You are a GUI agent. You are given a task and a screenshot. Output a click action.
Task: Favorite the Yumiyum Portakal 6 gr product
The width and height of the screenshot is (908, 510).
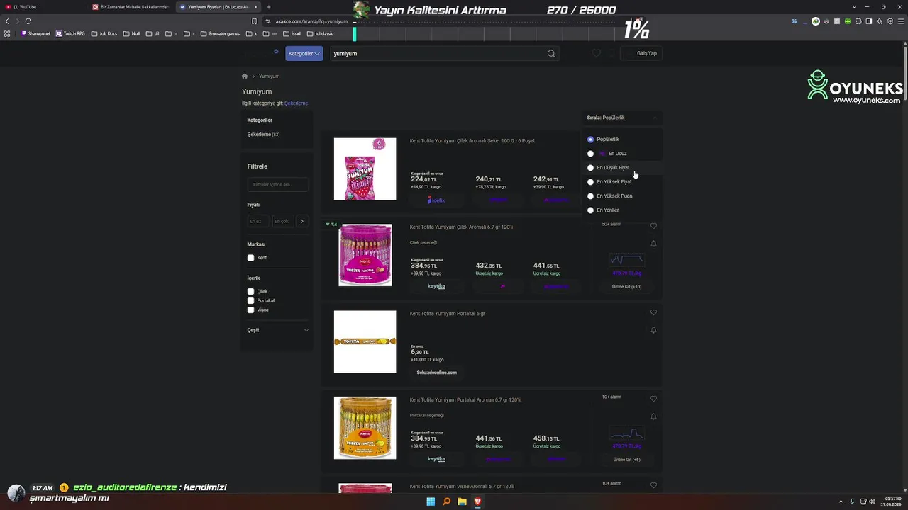tap(653, 312)
